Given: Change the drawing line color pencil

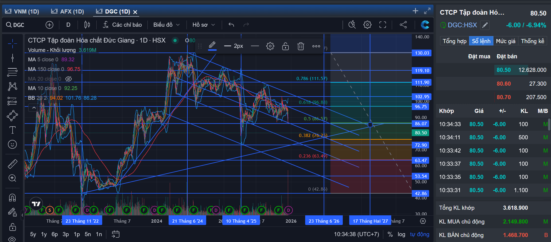Looking at the screenshot, I should point(212,46).
